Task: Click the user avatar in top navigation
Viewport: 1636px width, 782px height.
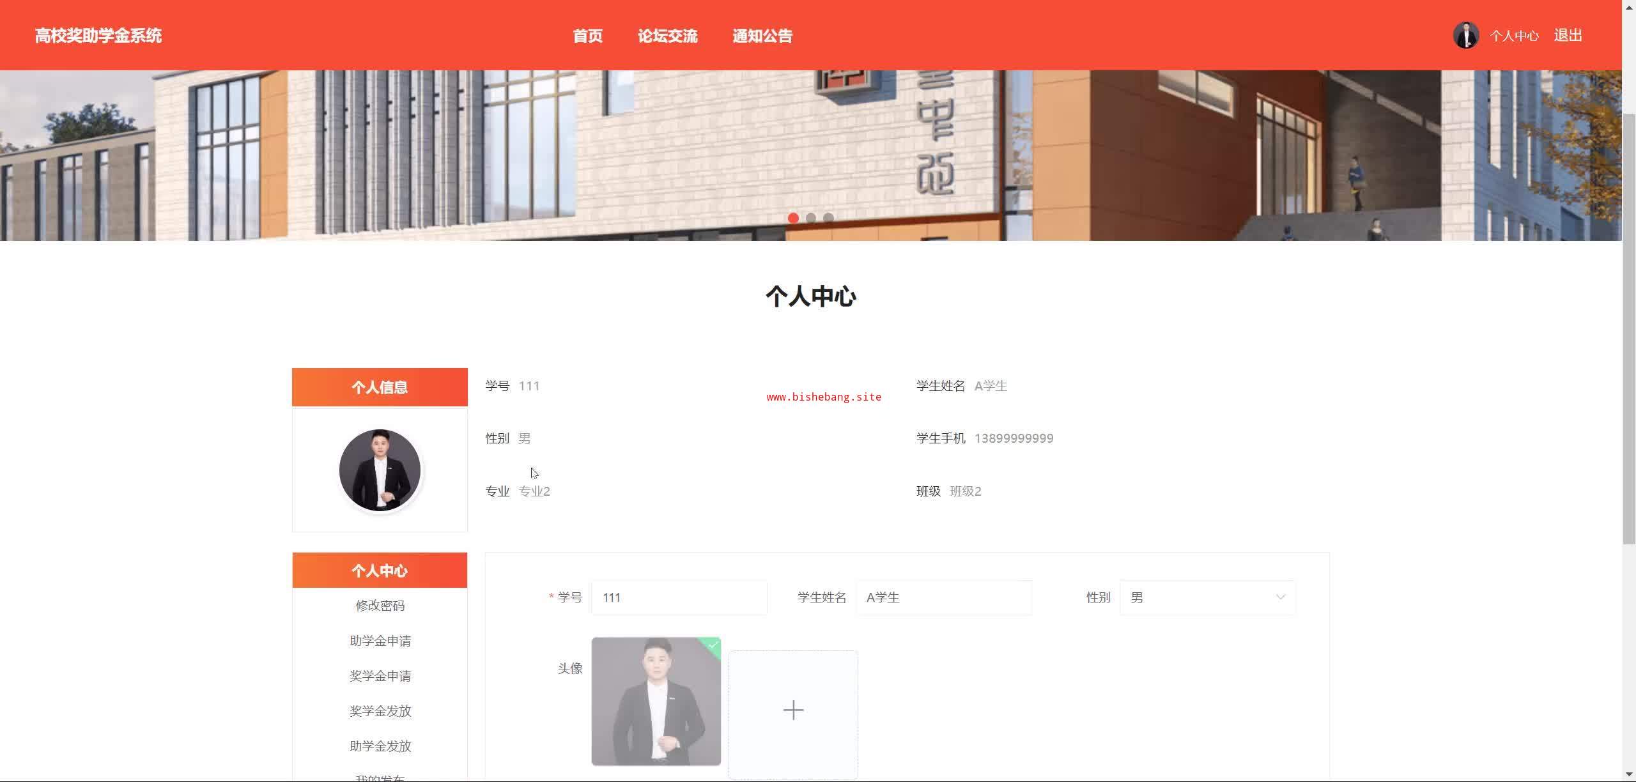Action: coord(1465,35)
